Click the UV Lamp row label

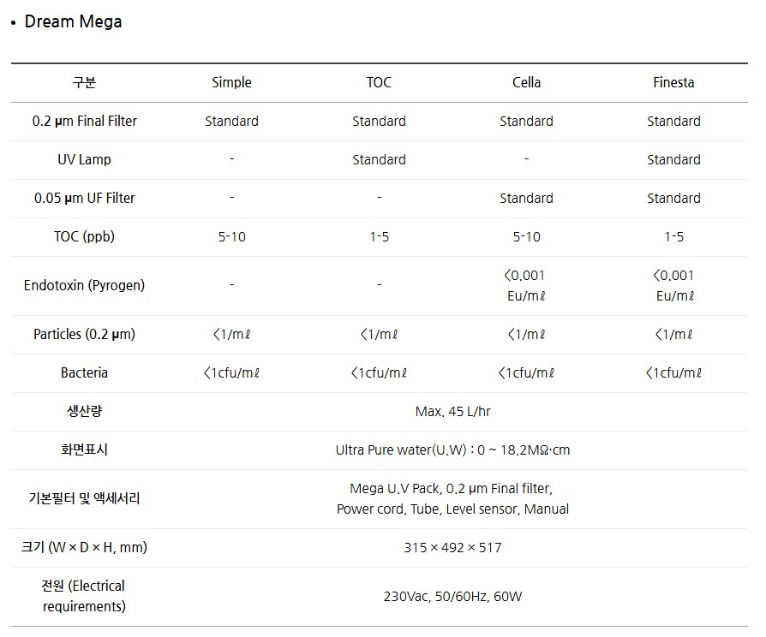[x=84, y=160]
